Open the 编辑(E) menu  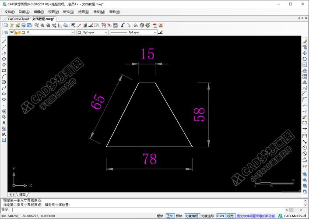(x=39, y=12)
